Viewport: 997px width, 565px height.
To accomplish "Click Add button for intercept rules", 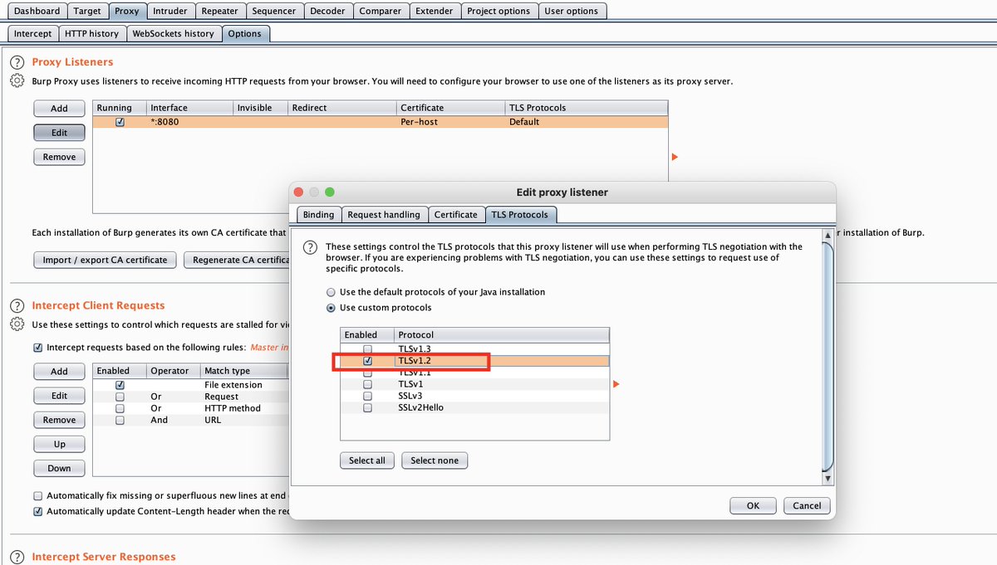I will [x=59, y=372].
